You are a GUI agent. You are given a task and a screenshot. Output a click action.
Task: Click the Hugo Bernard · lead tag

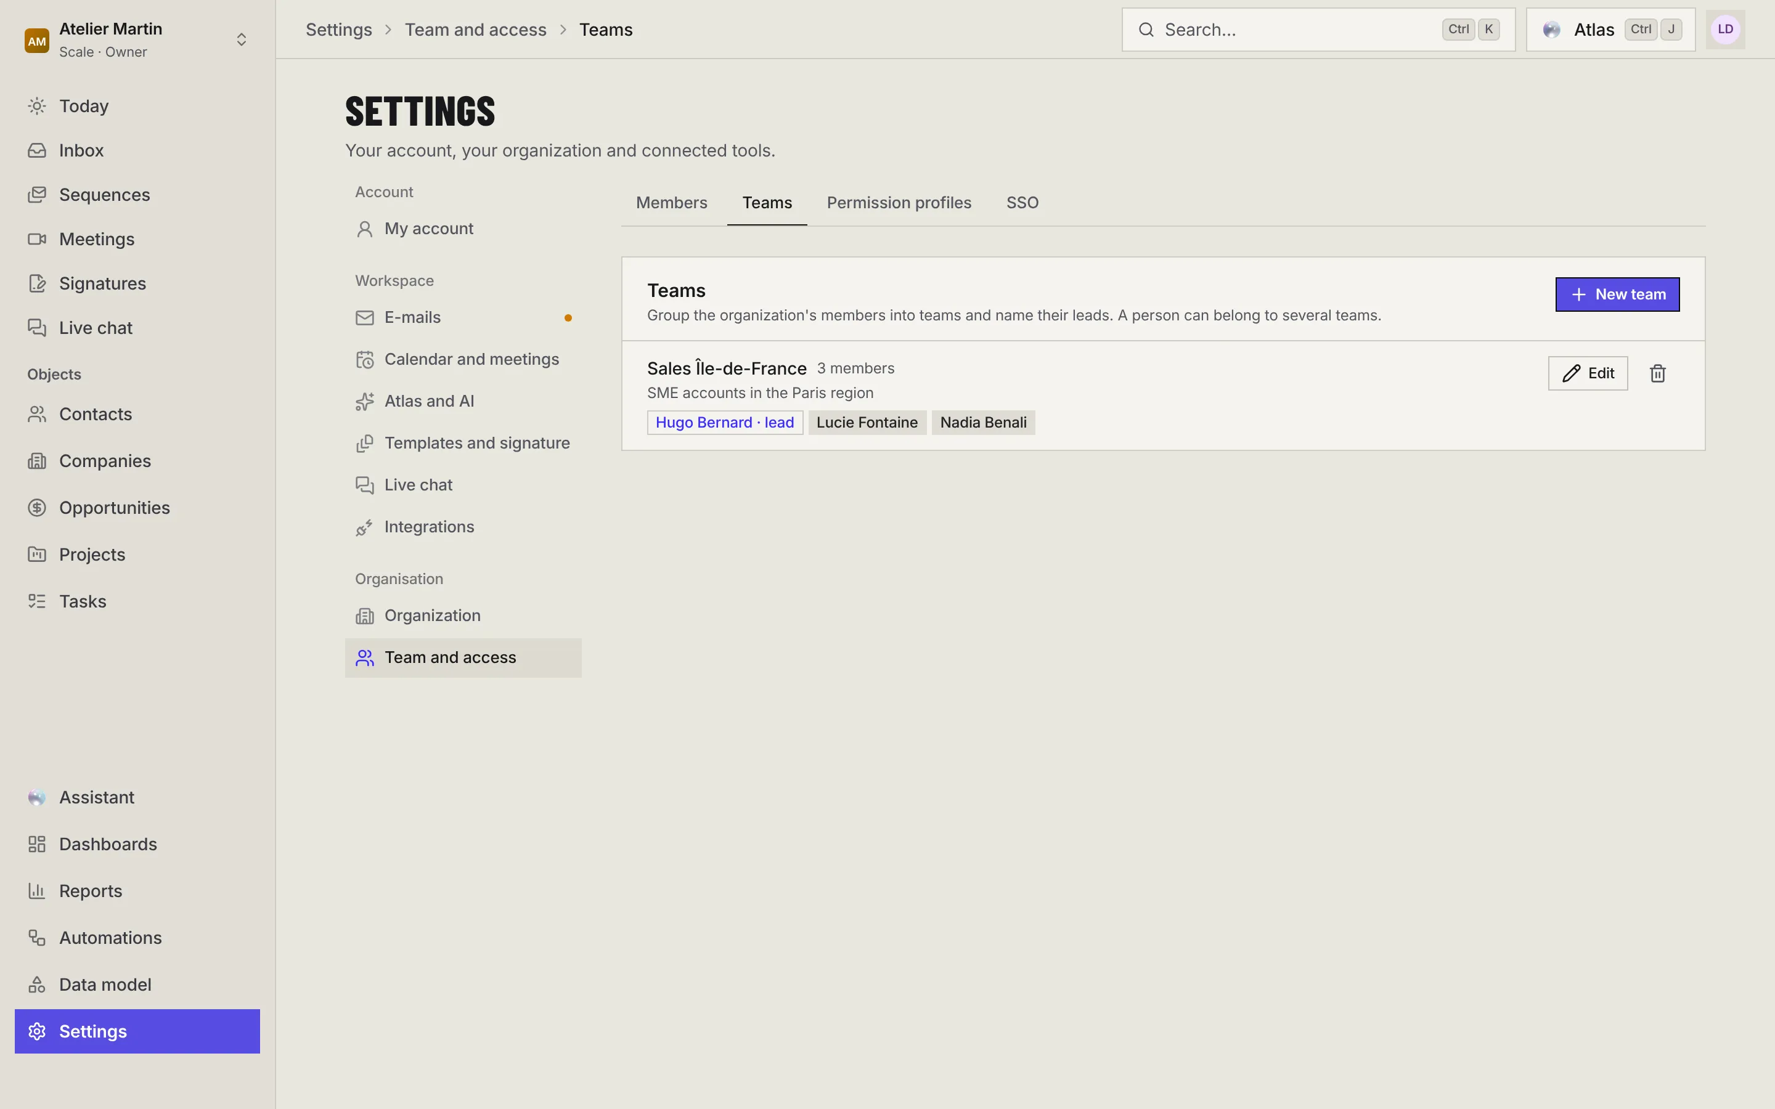[725, 423]
